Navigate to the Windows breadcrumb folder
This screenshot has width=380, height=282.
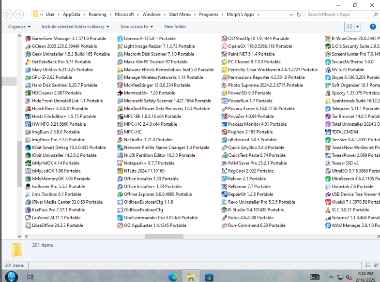coord(152,15)
